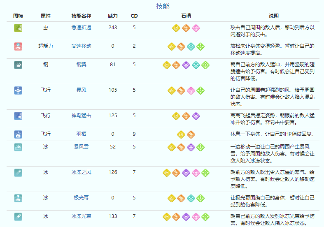The height and width of the screenshot is (227, 324).
Task: Open the 神鸟猛击 skill link
Action: point(81,116)
